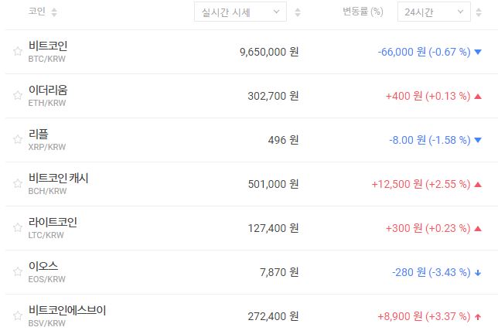Sort by real-time price arrows icon
498x334 pixels.
coord(298,12)
